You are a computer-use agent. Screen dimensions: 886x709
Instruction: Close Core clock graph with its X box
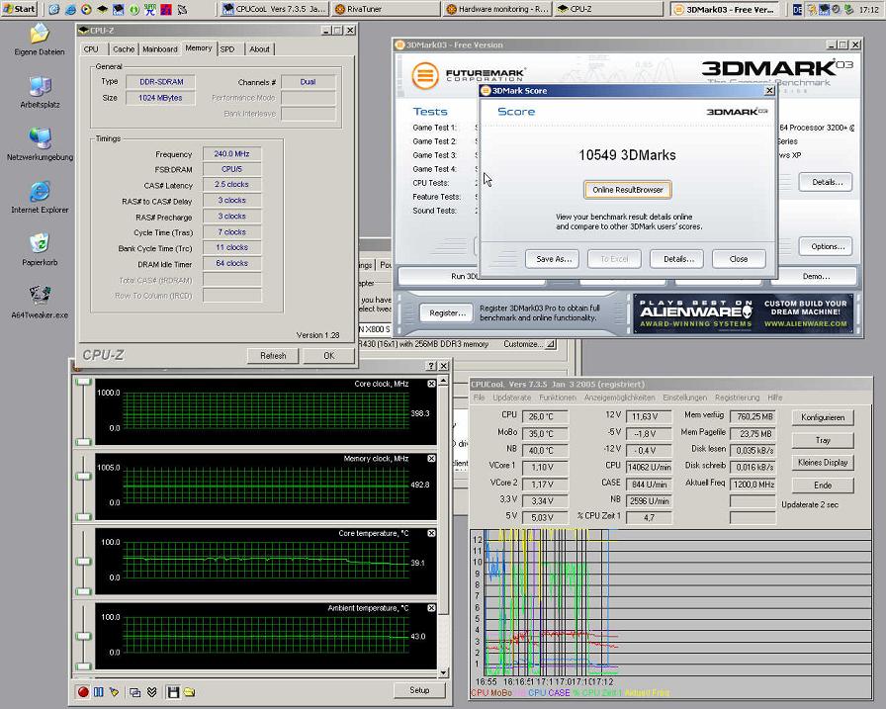tap(432, 384)
